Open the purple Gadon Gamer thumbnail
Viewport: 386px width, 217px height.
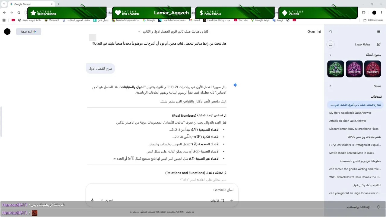(x=354, y=69)
